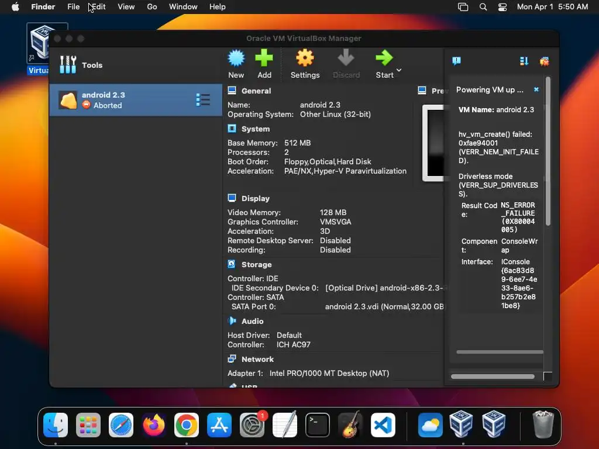Launch Visual Studio Code from the Dock
Screen dimensions: 599x449
(383, 424)
